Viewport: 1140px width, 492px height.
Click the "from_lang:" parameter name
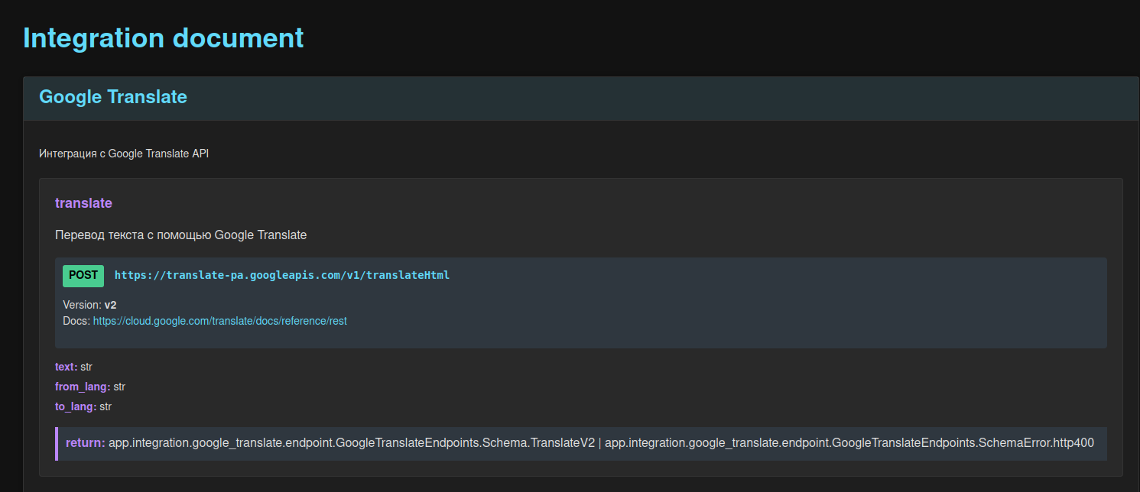point(83,387)
